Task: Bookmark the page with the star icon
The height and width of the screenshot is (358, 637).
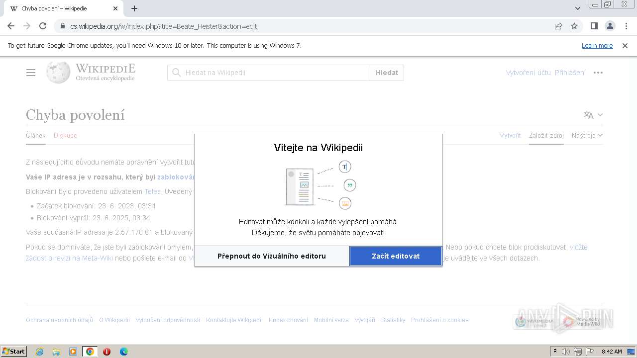Action: pyautogui.click(x=574, y=26)
